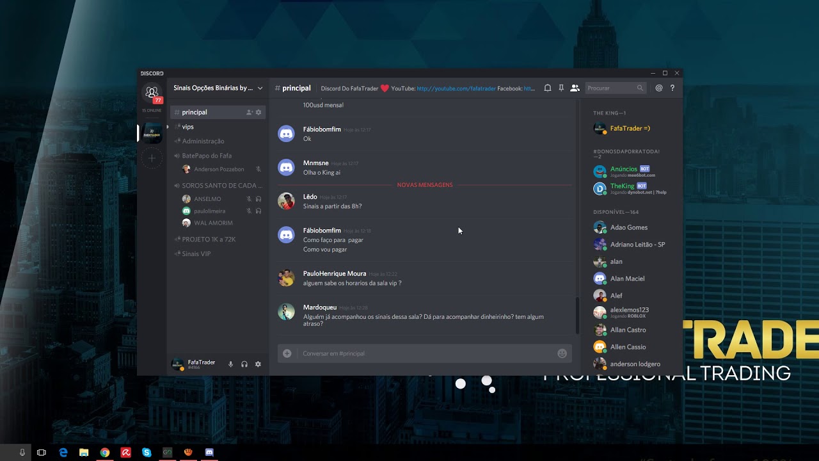Open the Sinais VIP channel
Image resolution: width=819 pixels, height=461 pixels.
coord(218,254)
